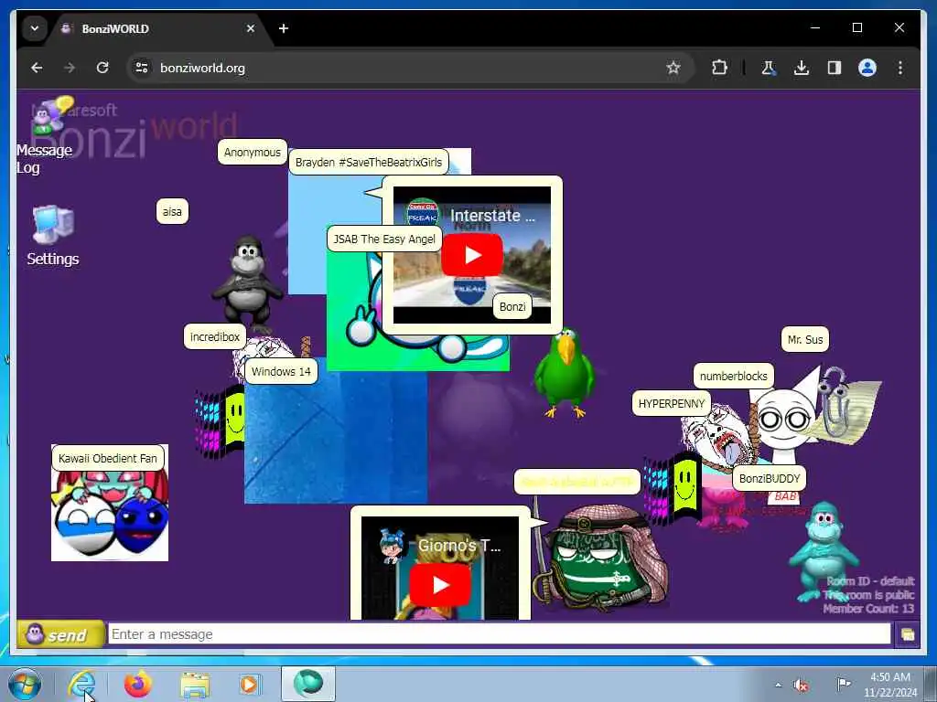Viewport: 937px width, 702px height.
Task: Open the Extensions puzzle icon
Action: (x=719, y=68)
